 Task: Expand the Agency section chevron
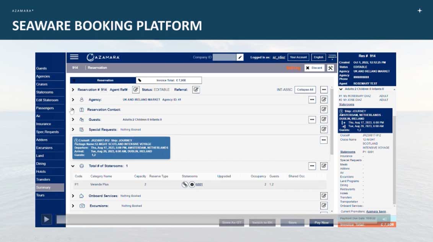(x=73, y=100)
